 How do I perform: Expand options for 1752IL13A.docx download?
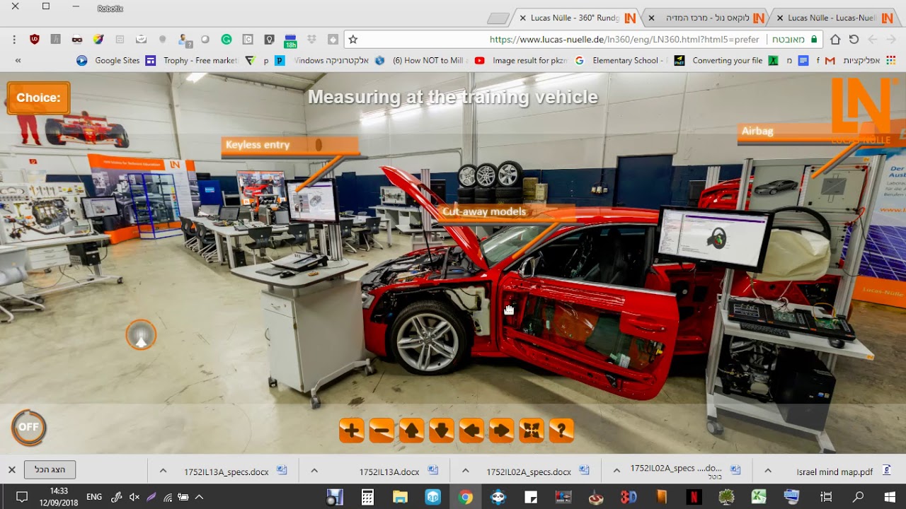click(x=314, y=471)
